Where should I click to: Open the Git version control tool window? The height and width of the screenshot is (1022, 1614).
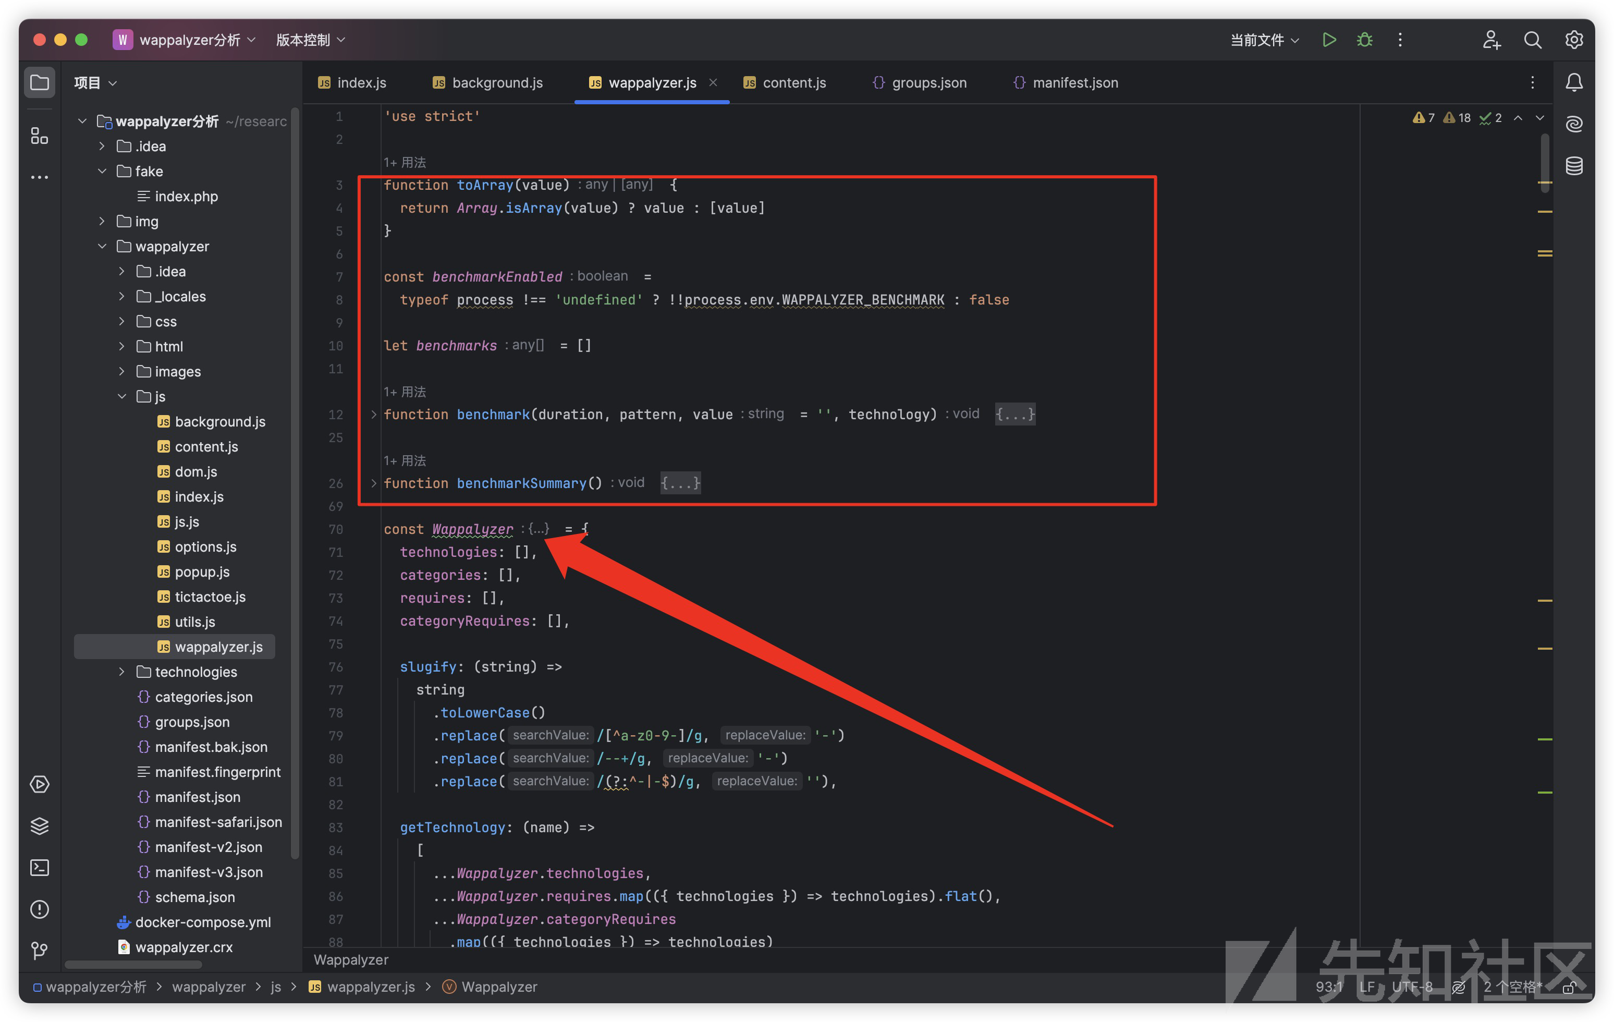click(x=40, y=950)
